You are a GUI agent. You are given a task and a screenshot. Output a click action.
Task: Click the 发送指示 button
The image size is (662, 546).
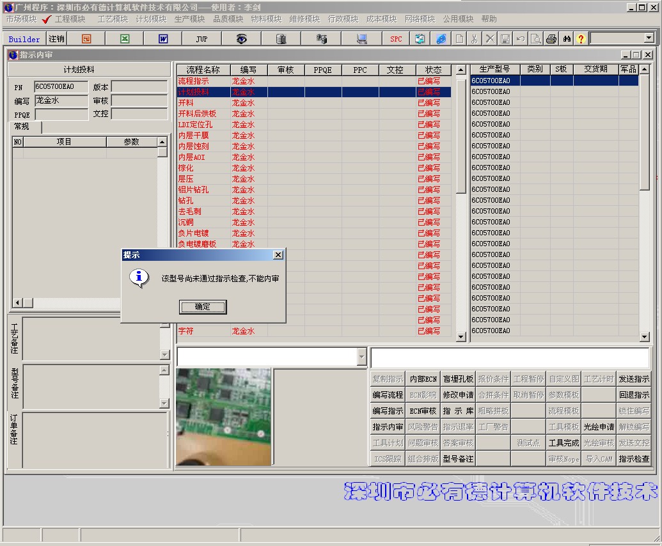coord(634,379)
